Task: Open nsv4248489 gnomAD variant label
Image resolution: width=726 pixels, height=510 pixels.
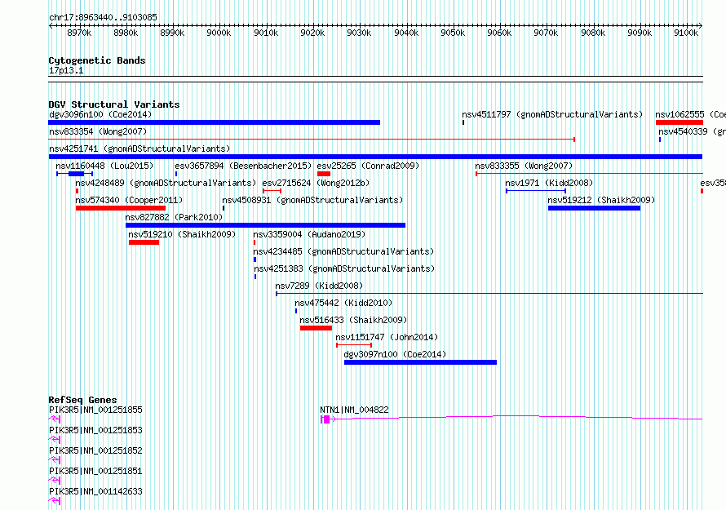Action: (x=166, y=183)
